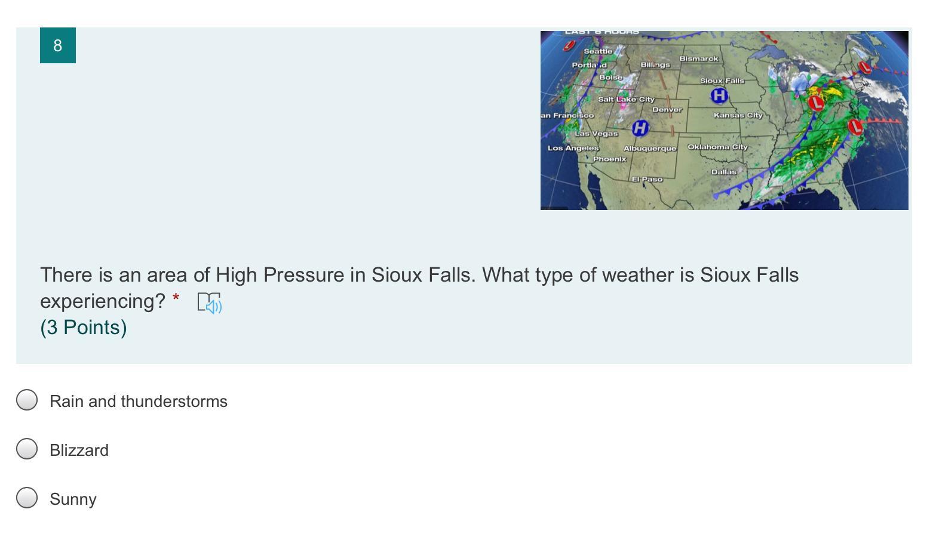
Task: Pick the Sunny radio button
Action: [27, 498]
